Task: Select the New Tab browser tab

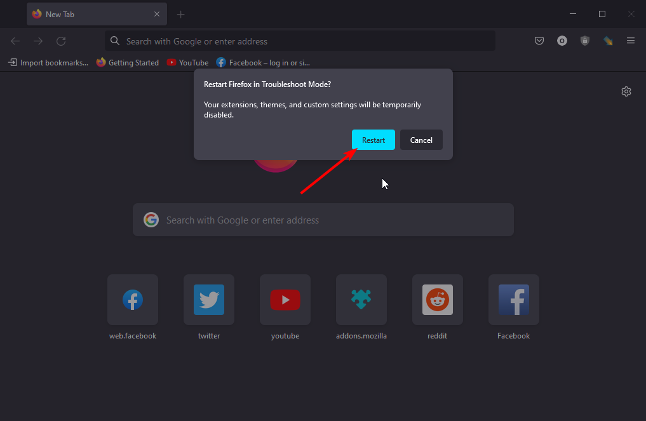Action: [x=97, y=14]
